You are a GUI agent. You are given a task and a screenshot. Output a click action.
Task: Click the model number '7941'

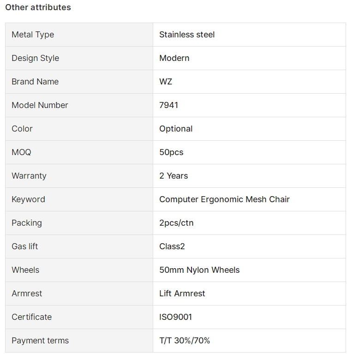point(168,105)
